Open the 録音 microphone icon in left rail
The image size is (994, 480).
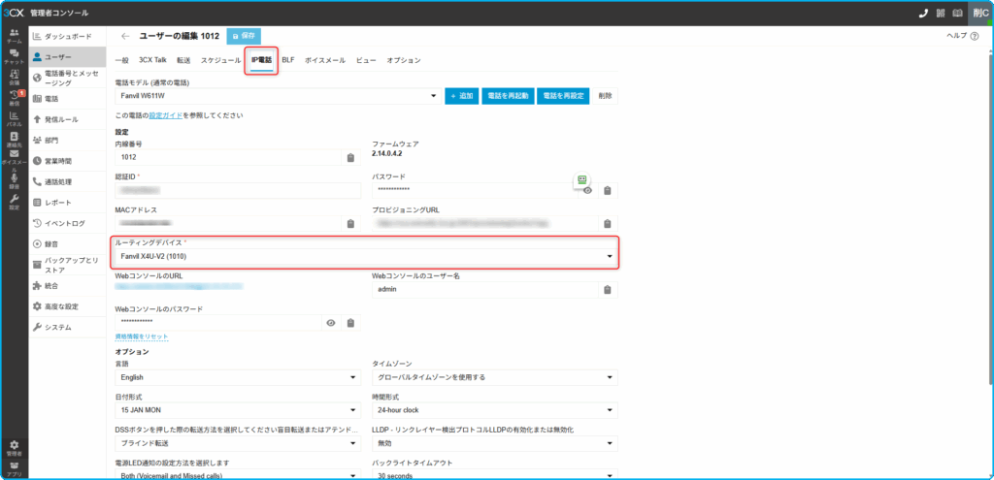14,181
